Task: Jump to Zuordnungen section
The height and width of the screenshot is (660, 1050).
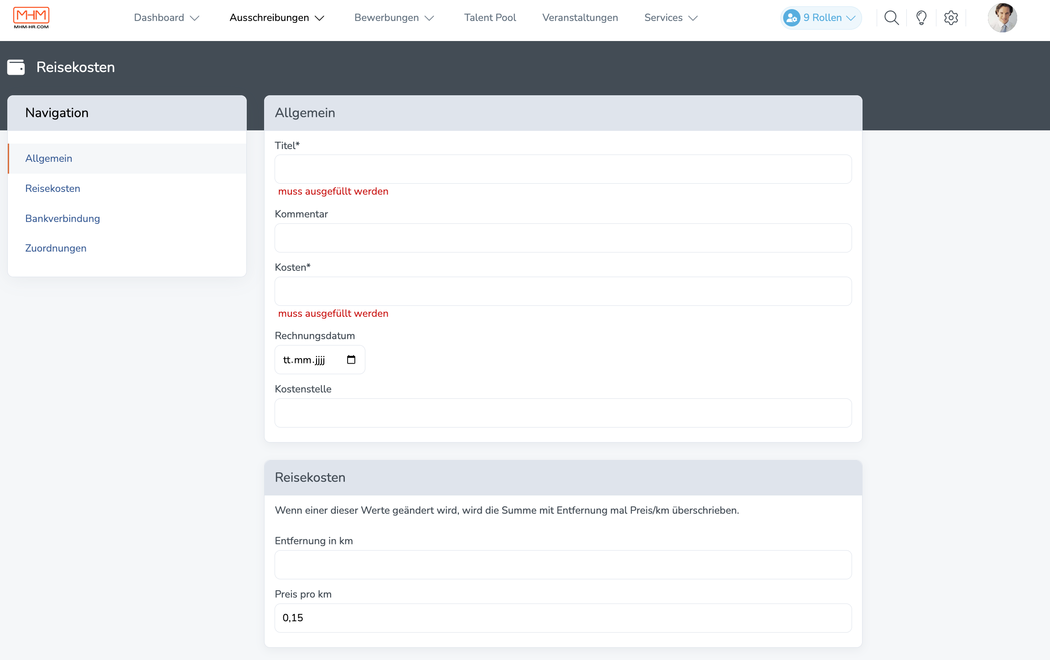Action: (x=127, y=248)
